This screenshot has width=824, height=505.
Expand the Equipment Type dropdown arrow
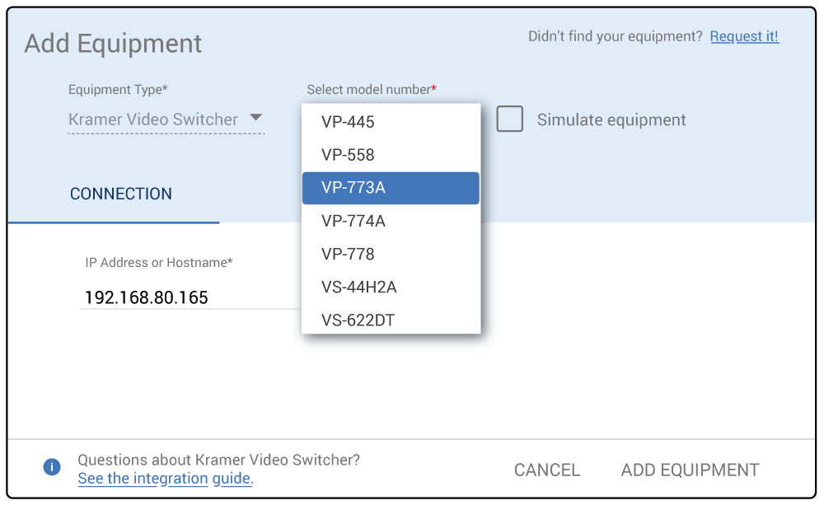[x=255, y=118]
